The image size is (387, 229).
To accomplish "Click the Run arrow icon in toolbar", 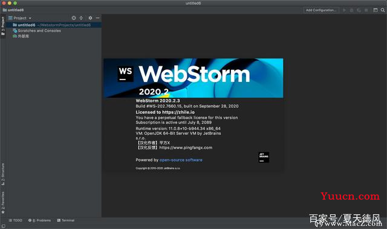I will pos(345,10).
